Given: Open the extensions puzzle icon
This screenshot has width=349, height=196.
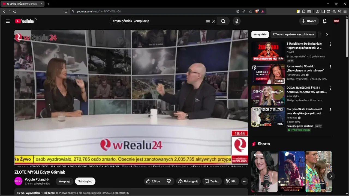Looking at the screenshot, I should click(303, 11).
